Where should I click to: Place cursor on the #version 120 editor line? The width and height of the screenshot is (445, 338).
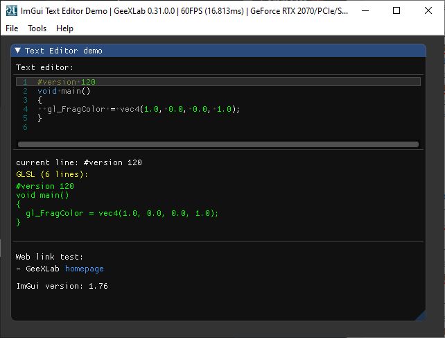coord(218,82)
